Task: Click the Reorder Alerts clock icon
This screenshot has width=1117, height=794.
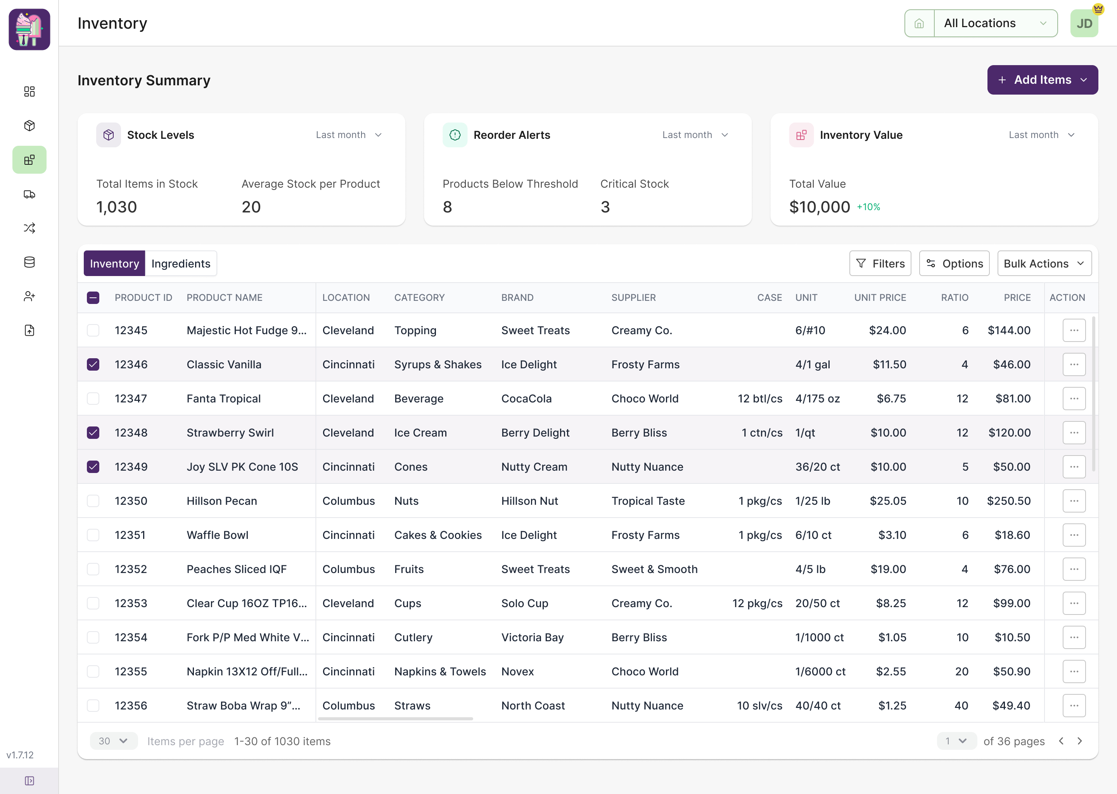Action: [455, 135]
